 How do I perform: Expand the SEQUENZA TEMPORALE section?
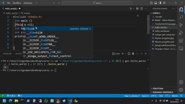click(163, 92)
